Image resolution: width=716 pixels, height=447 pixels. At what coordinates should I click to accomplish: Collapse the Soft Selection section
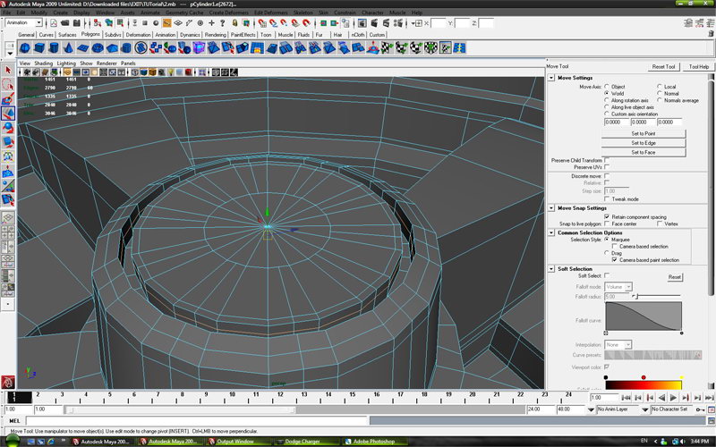(550, 268)
